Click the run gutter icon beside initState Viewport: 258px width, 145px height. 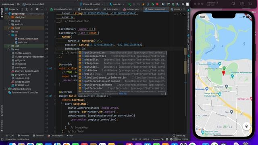click(x=51, y=68)
